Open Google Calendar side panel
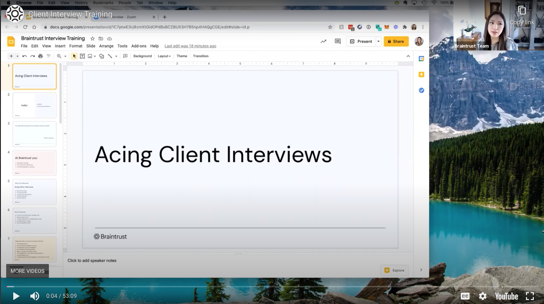The height and width of the screenshot is (304, 544). click(421, 59)
